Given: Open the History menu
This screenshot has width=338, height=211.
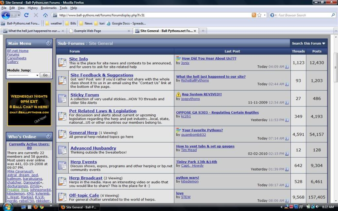Looking at the screenshot, I should (x=33, y=8).
